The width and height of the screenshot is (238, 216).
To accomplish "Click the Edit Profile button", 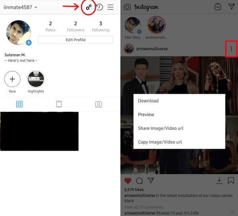I will pyautogui.click(x=76, y=40).
